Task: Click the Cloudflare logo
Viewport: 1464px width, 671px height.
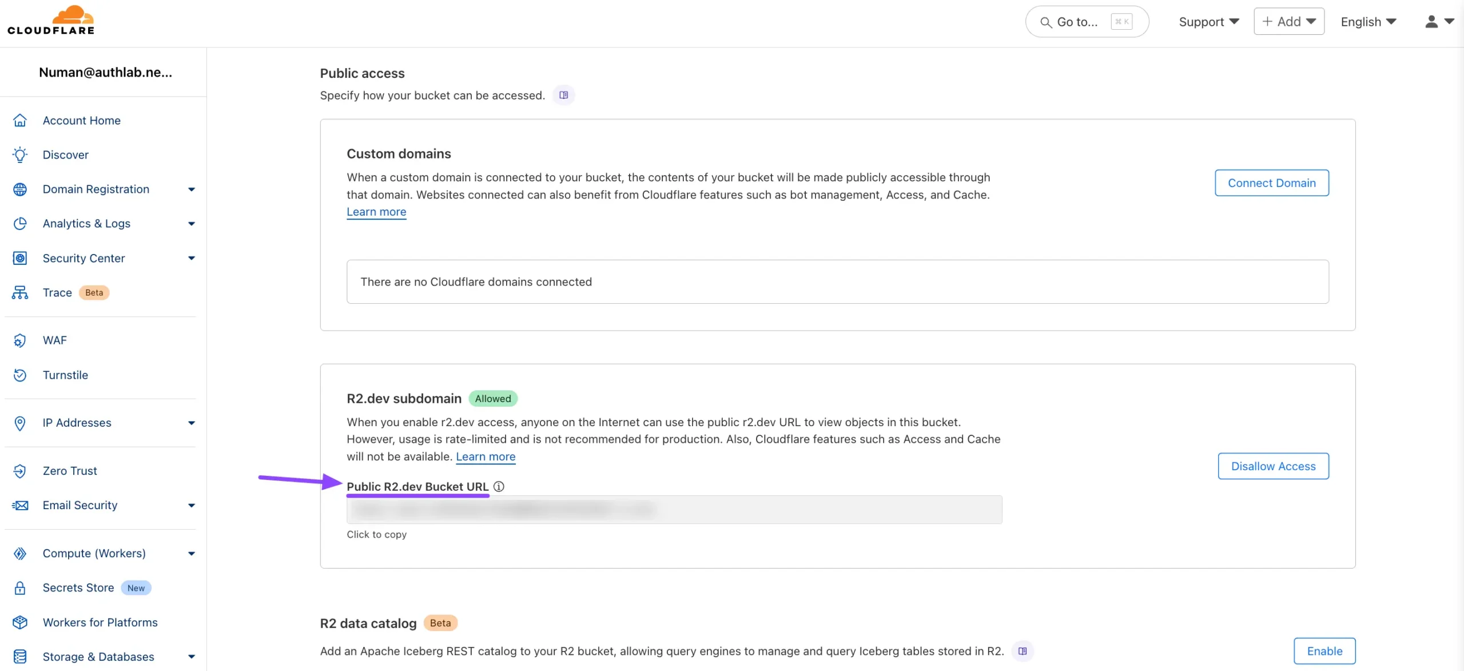Action: (50, 21)
